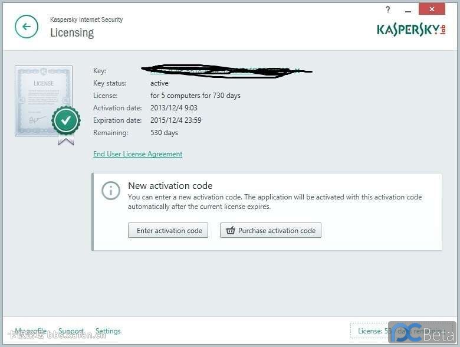Click the Kaspersky Lab logo
The image size is (460, 347).
(x=411, y=30)
